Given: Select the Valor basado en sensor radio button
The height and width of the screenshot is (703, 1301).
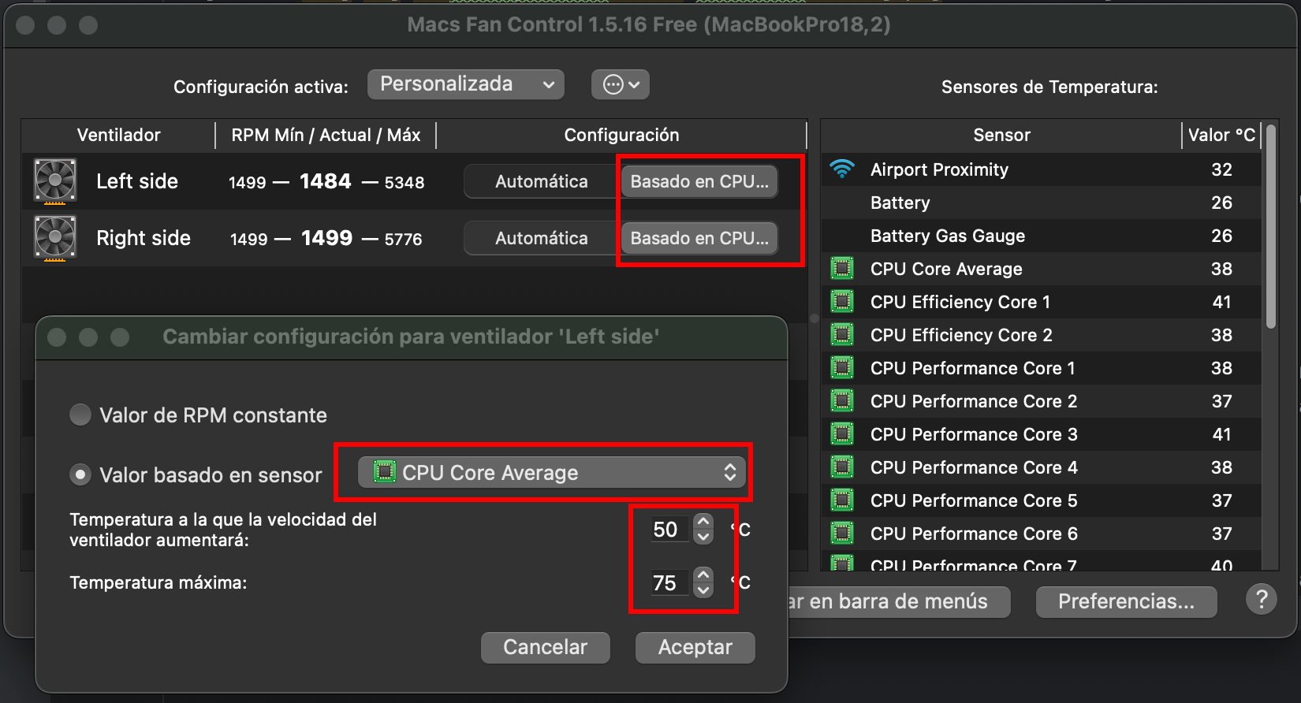Looking at the screenshot, I should [x=80, y=474].
